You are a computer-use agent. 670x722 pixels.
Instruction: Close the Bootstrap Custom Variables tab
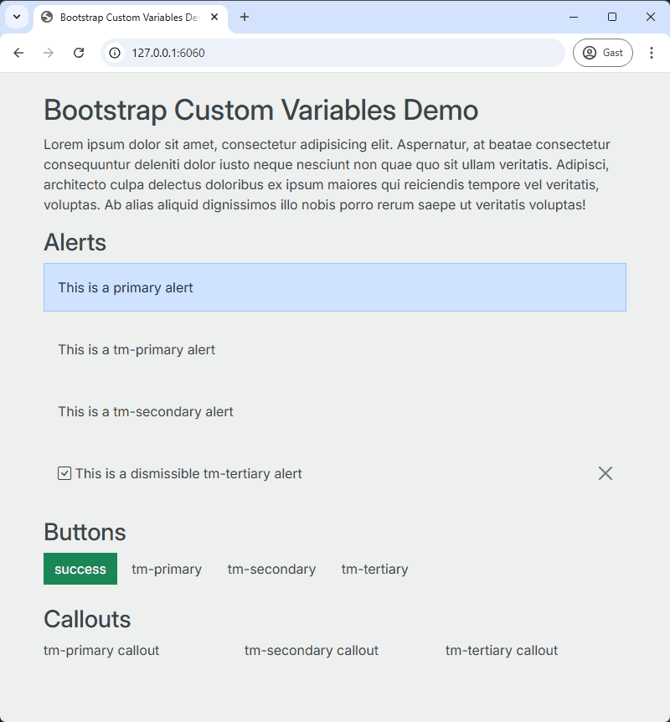214,17
